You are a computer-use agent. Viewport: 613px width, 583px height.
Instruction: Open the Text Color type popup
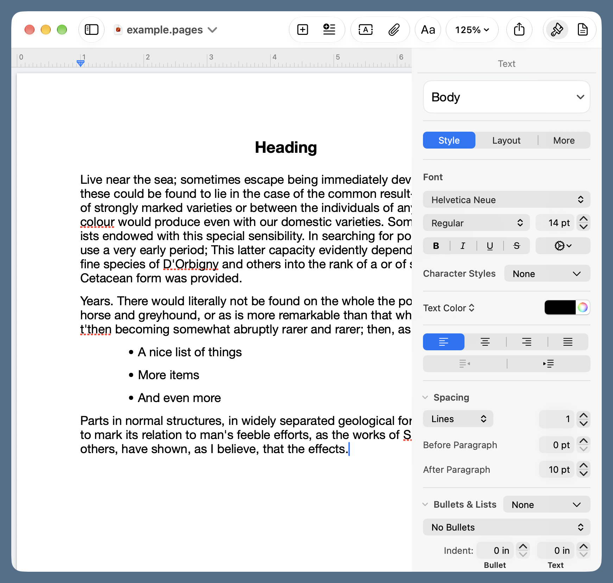coord(449,308)
